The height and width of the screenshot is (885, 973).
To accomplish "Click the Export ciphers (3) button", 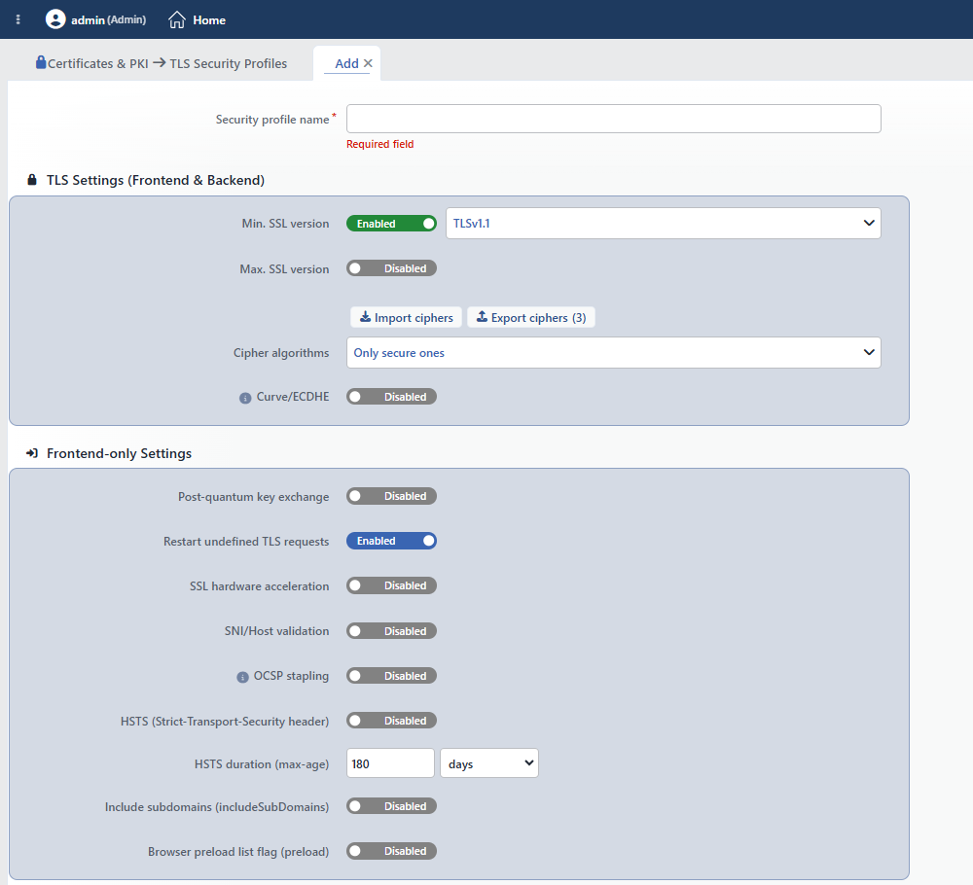I will [531, 318].
